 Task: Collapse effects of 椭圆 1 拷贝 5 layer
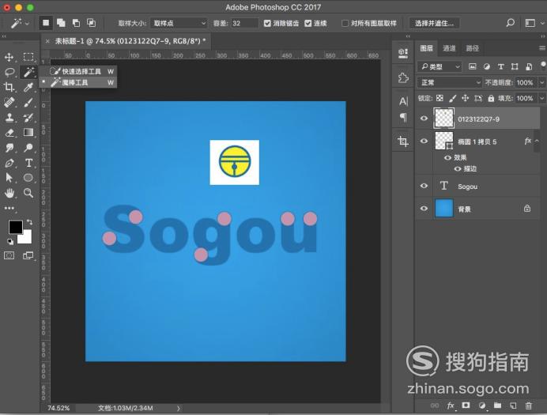pos(537,141)
